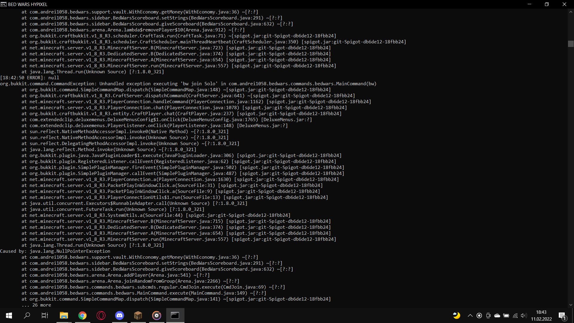574x323 pixels.
Task: Select the command prompt window on the taskbar
Action: 175,316
